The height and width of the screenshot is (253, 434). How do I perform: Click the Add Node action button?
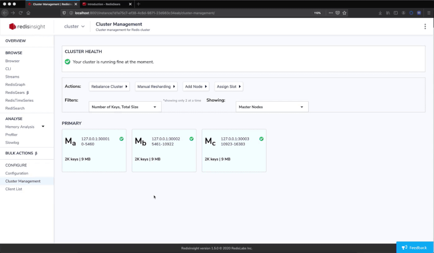(x=196, y=87)
